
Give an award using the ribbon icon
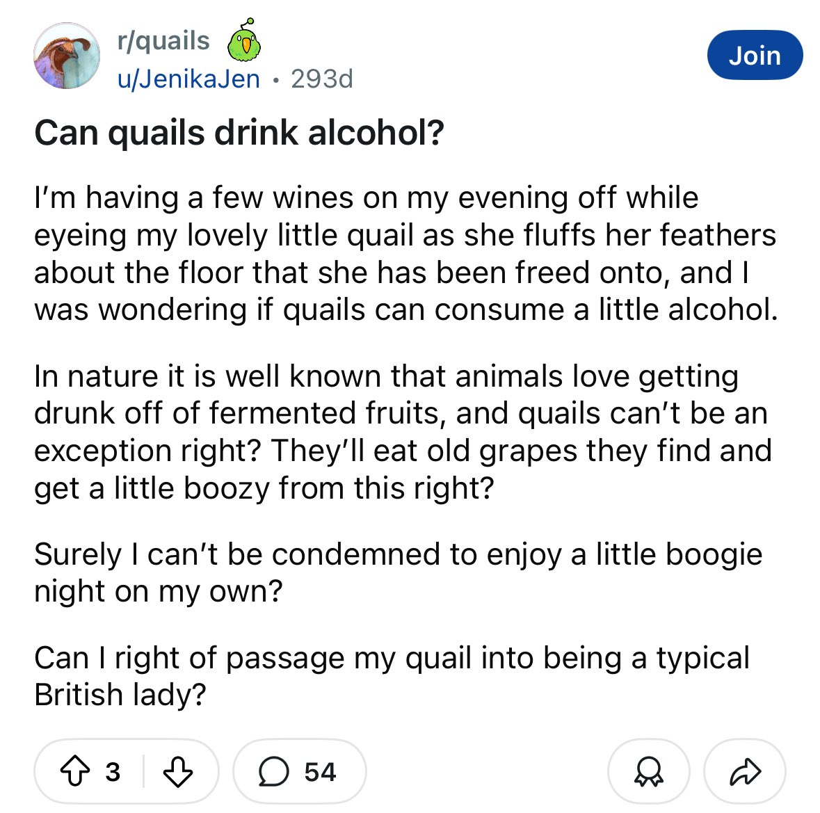648,771
